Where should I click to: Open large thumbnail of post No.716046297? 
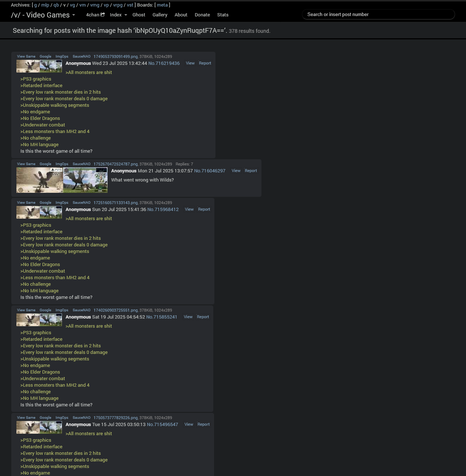coord(62,180)
